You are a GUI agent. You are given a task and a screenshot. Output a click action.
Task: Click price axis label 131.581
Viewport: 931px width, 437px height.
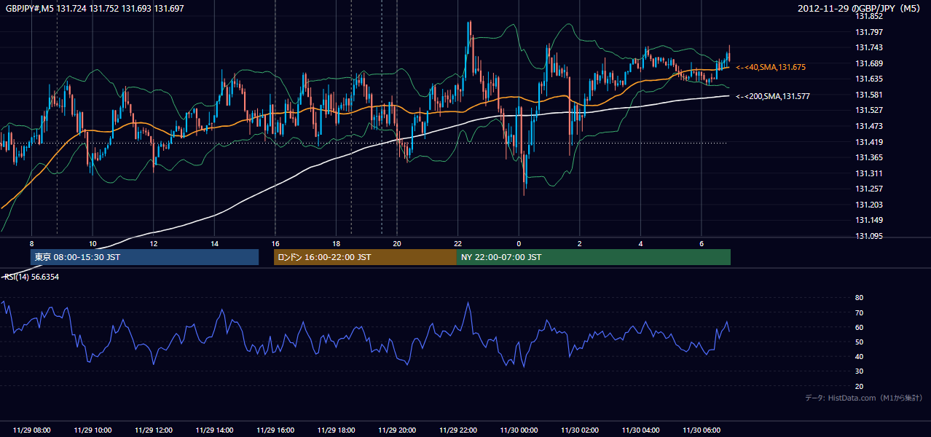tap(868, 95)
